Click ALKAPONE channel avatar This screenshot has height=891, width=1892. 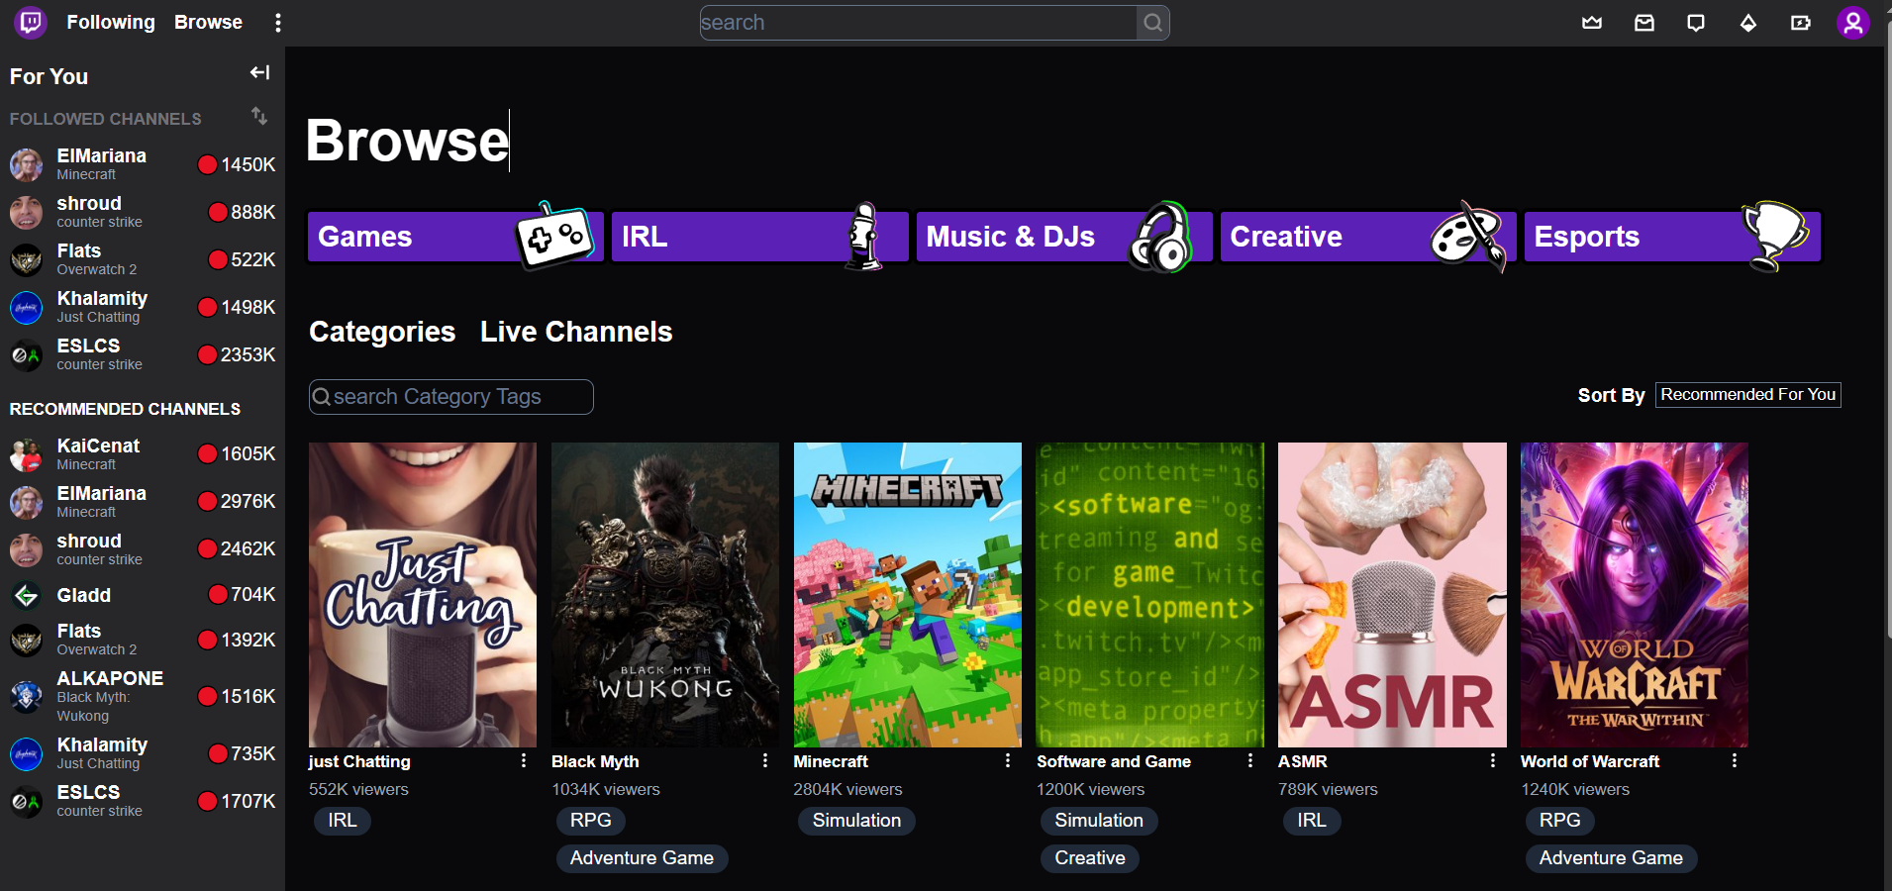pos(27,696)
